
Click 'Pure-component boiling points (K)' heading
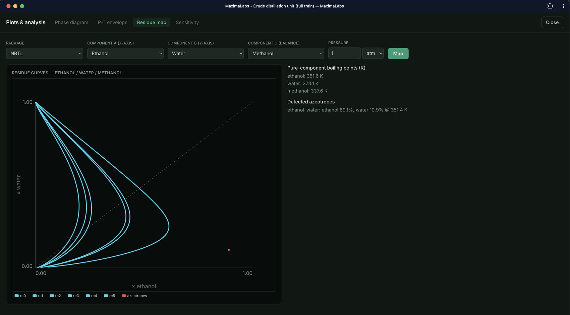(326, 68)
